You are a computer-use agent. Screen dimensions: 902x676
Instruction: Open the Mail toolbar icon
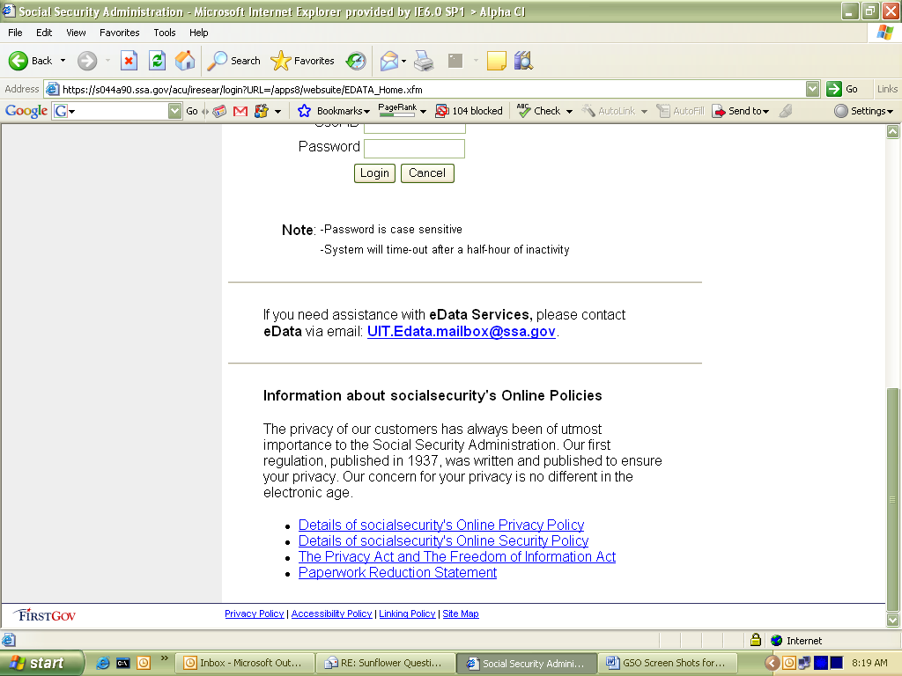pos(388,61)
